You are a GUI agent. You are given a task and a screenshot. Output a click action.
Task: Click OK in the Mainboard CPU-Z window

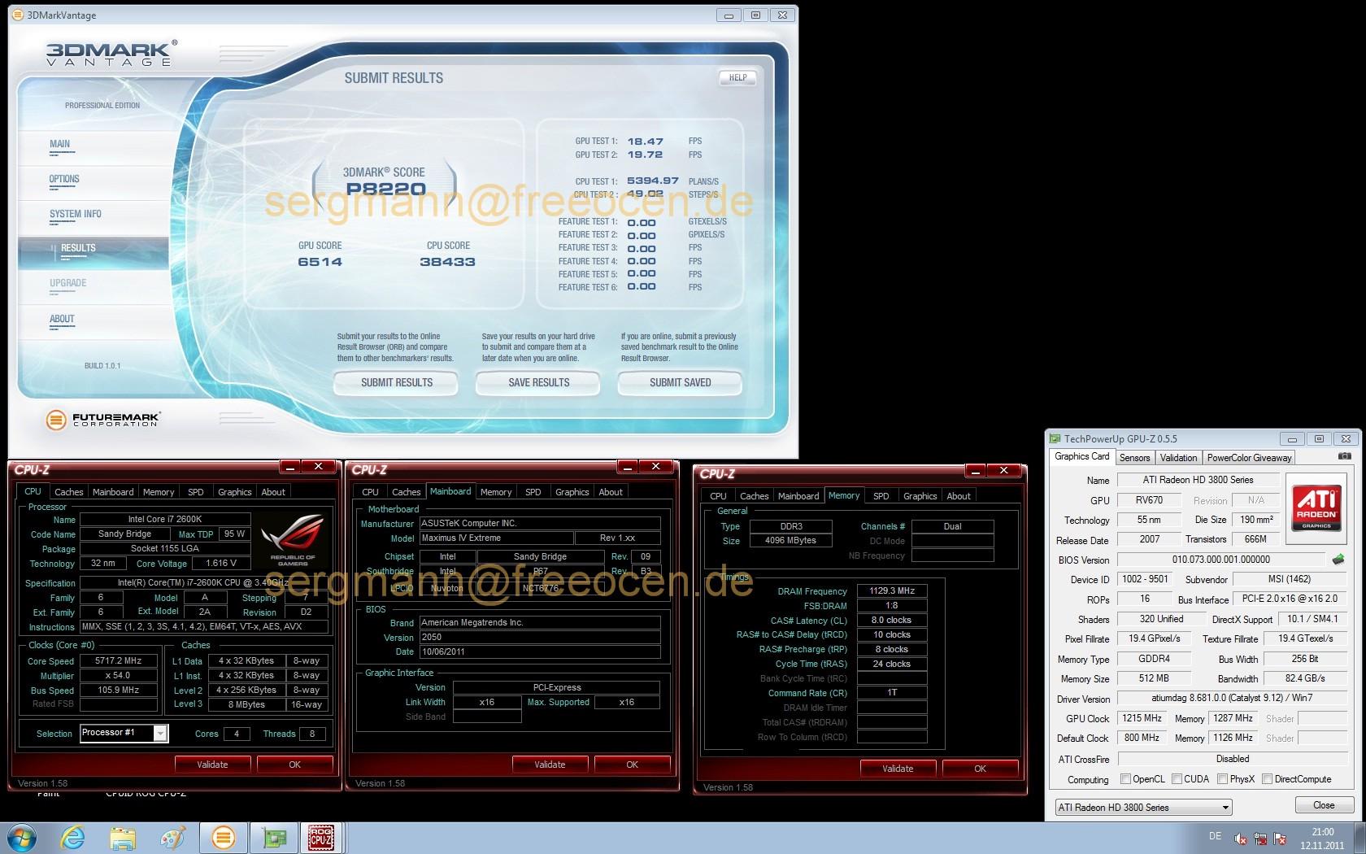pyautogui.click(x=632, y=765)
